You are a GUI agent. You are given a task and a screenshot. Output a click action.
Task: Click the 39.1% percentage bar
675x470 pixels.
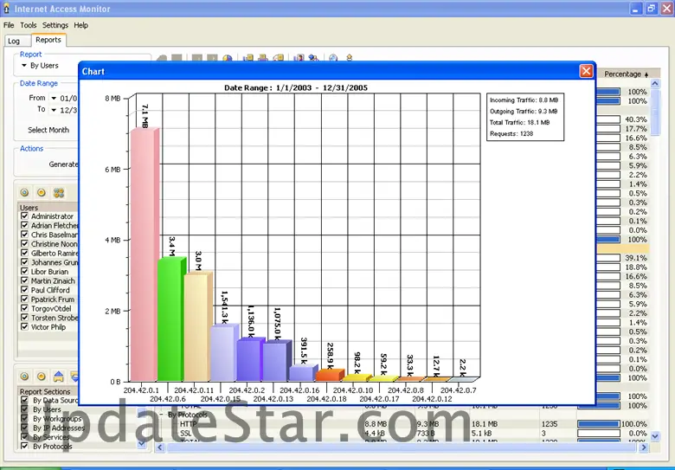pyautogui.click(x=608, y=258)
